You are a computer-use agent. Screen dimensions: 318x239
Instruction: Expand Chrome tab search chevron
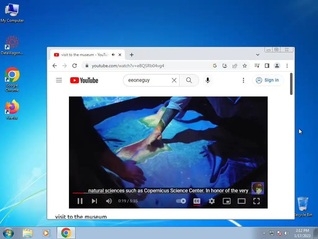[x=257, y=55]
